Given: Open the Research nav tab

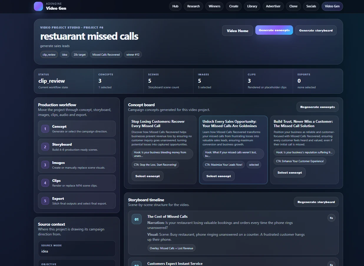Looking at the screenshot, I should pos(193,6).
